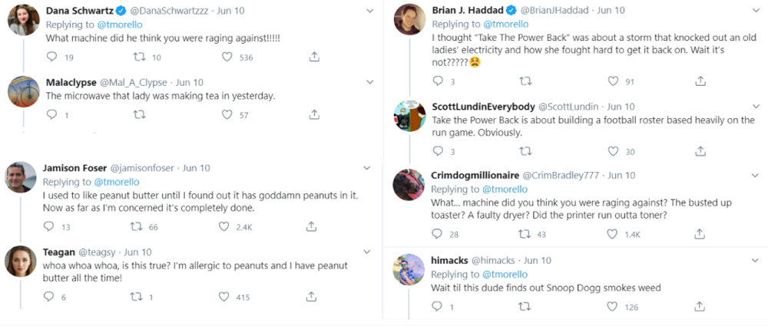Screen dimensions: 768x326
Task: Share Malaclypse's microwave tweet
Action: coord(314,114)
